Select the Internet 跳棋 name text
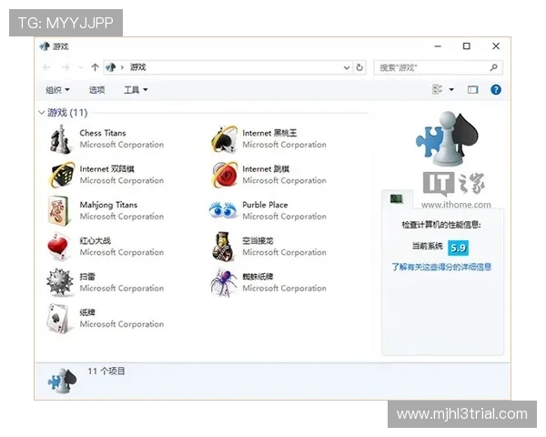 (x=266, y=169)
